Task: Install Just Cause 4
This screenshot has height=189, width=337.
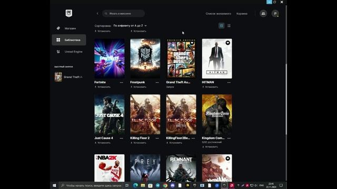Action: point(103,143)
